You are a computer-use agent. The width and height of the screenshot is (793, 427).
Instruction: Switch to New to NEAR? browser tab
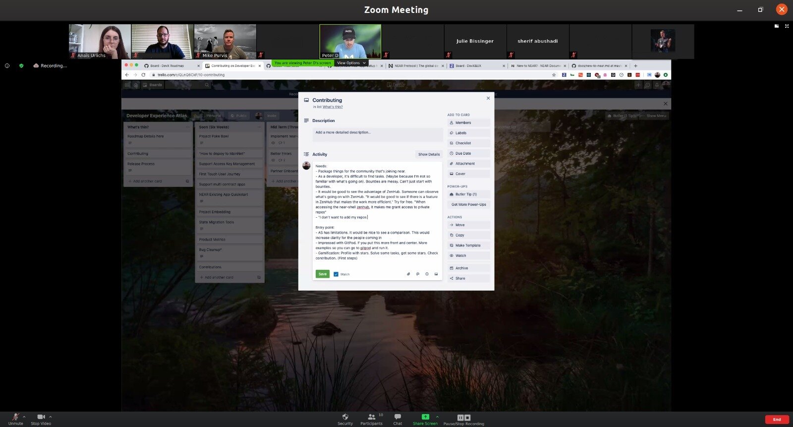pyautogui.click(x=538, y=65)
